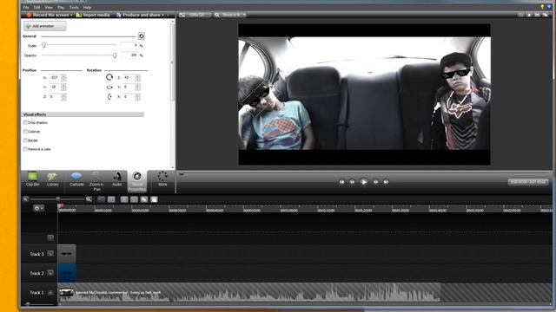Open the More tools tab

(x=162, y=179)
